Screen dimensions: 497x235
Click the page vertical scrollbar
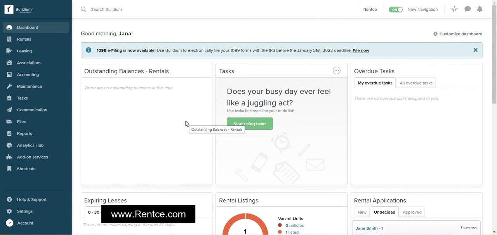(494, 54)
